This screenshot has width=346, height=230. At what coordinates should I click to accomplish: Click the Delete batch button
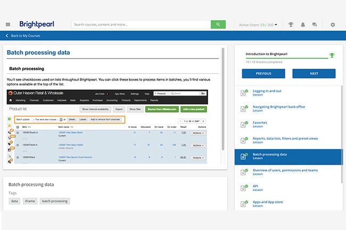pyautogui.click(x=72, y=120)
